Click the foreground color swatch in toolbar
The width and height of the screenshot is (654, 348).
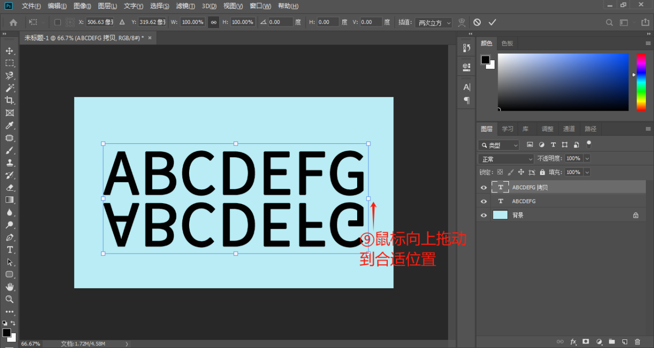[6, 333]
